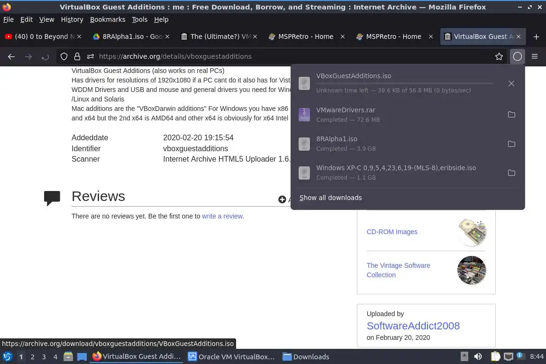The image size is (546, 364).
Task: Toggle the downloads panel toolbar button
Action: pos(518,56)
